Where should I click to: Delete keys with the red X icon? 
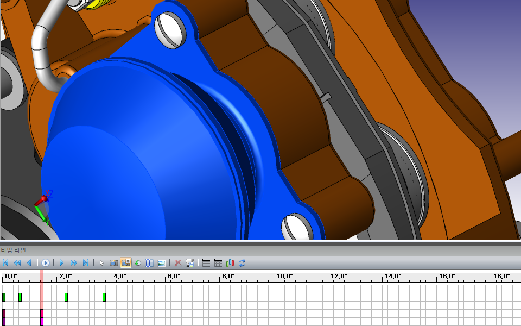pyautogui.click(x=177, y=263)
